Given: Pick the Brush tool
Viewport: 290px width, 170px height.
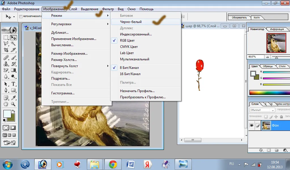Looking at the screenshot, I should tap(13, 58).
